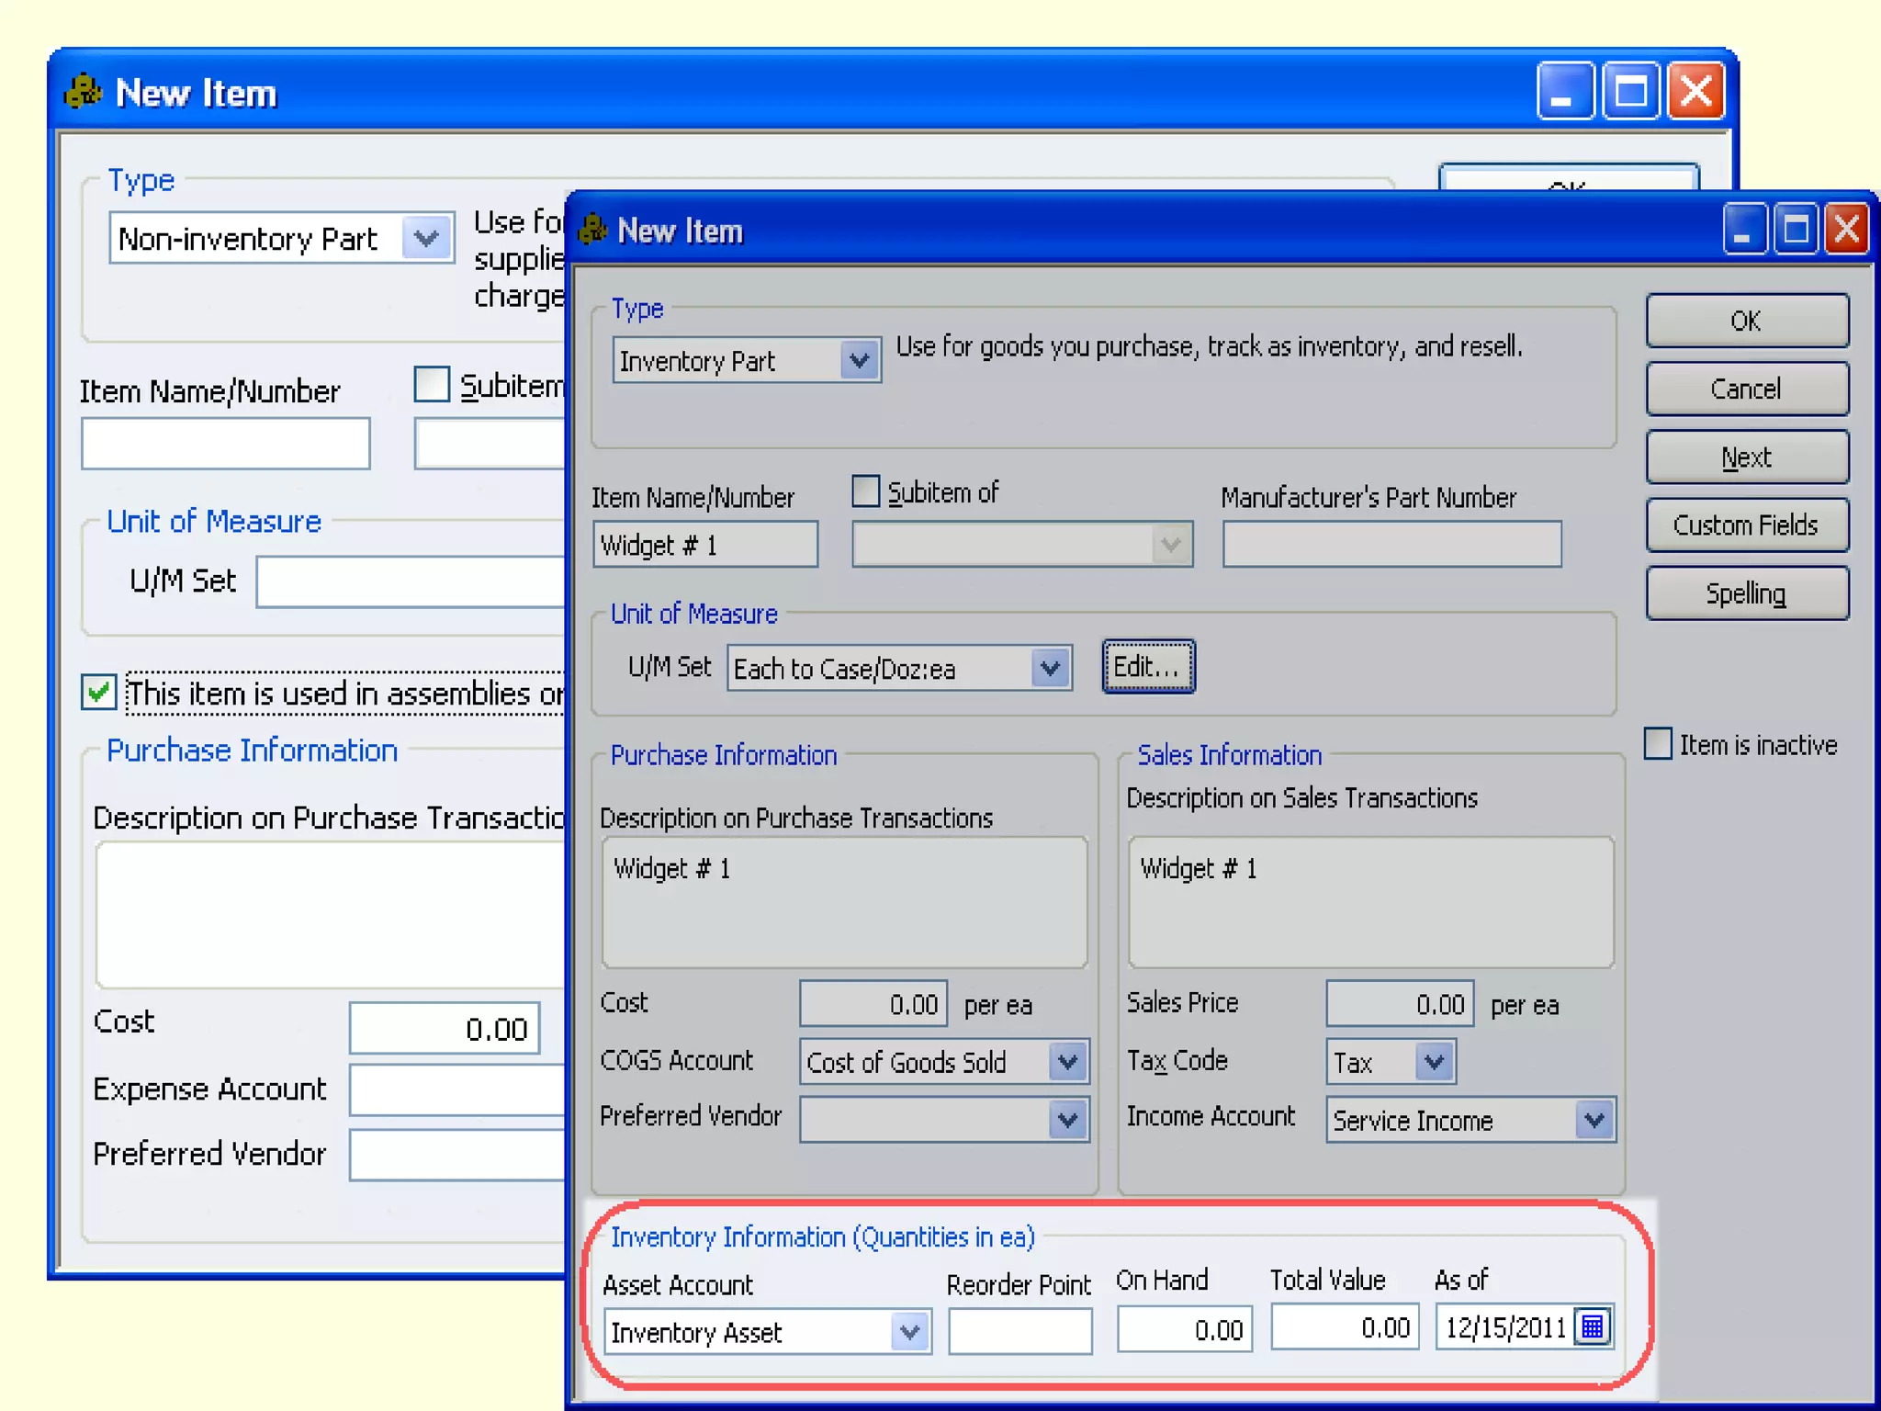The width and height of the screenshot is (1881, 1411).
Task: Expand the COGS Account dropdown
Action: [x=1067, y=1063]
